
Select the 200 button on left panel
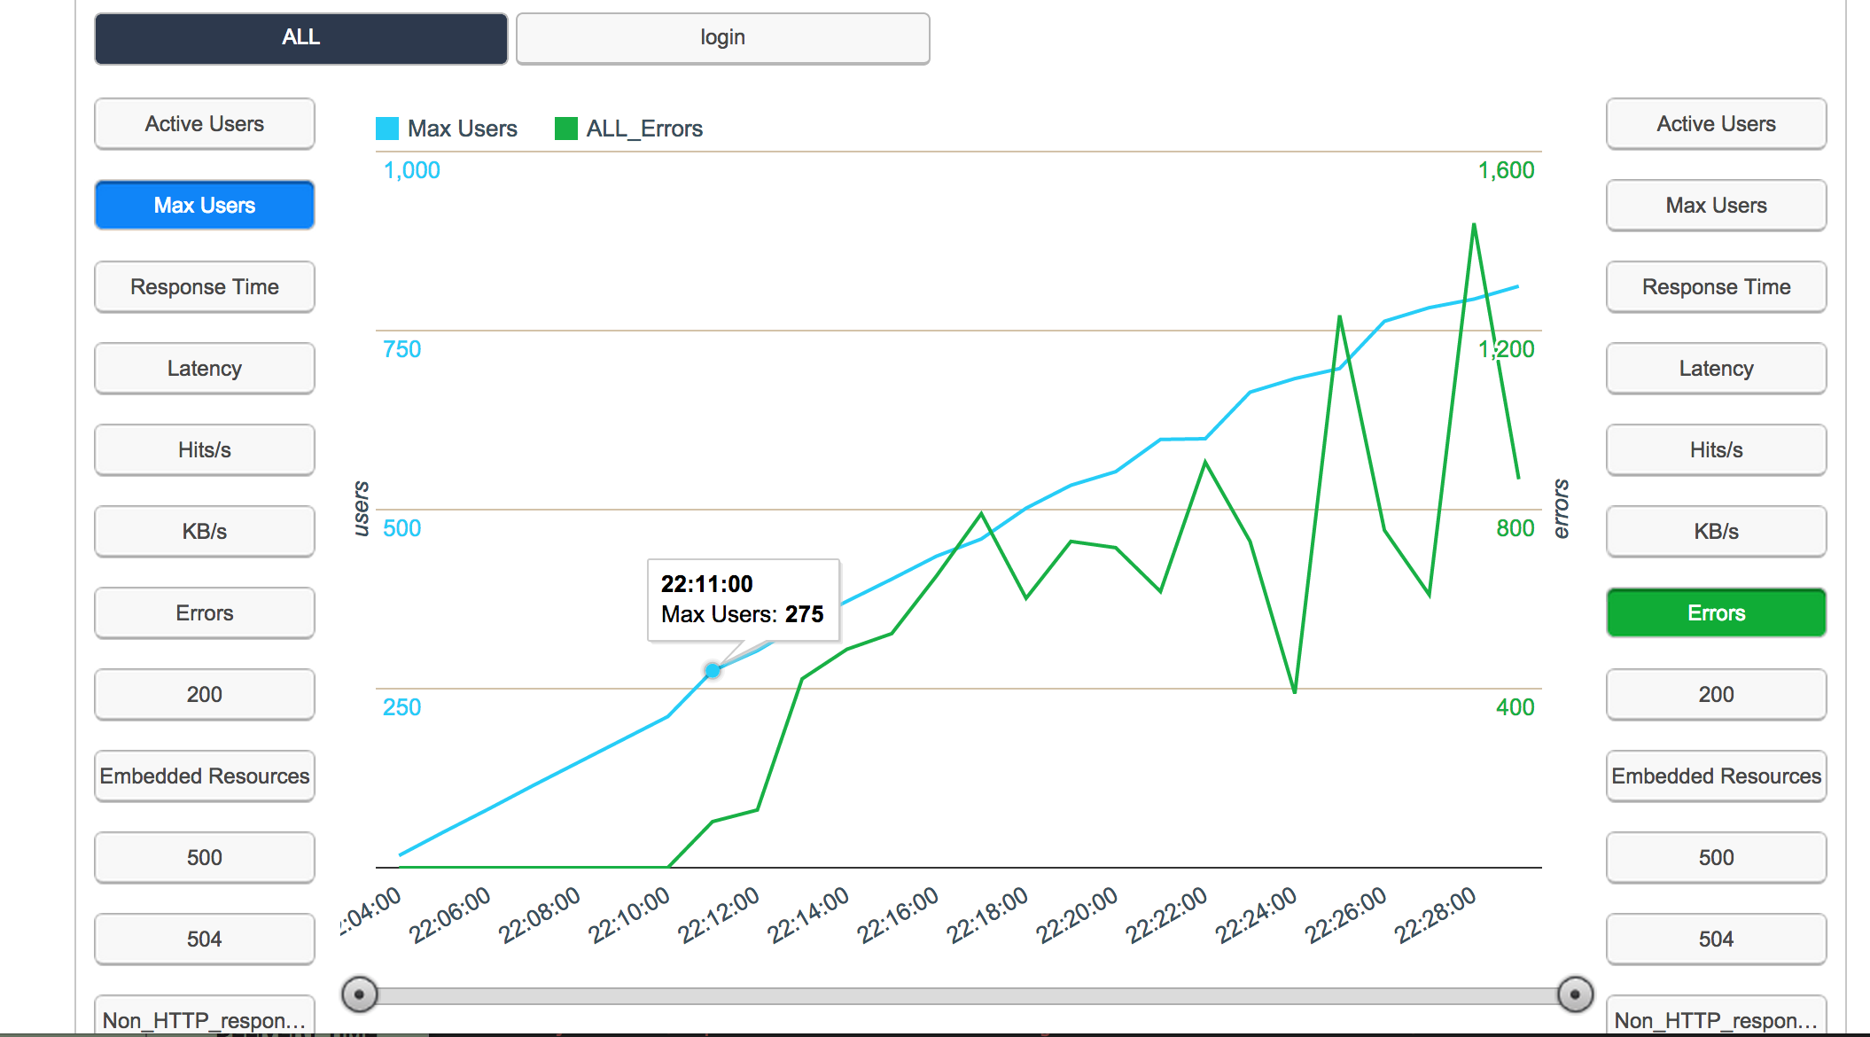click(x=205, y=695)
